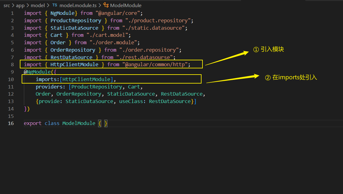
Task: Click the "./order.module" path string
Action: tap(113, 43)
